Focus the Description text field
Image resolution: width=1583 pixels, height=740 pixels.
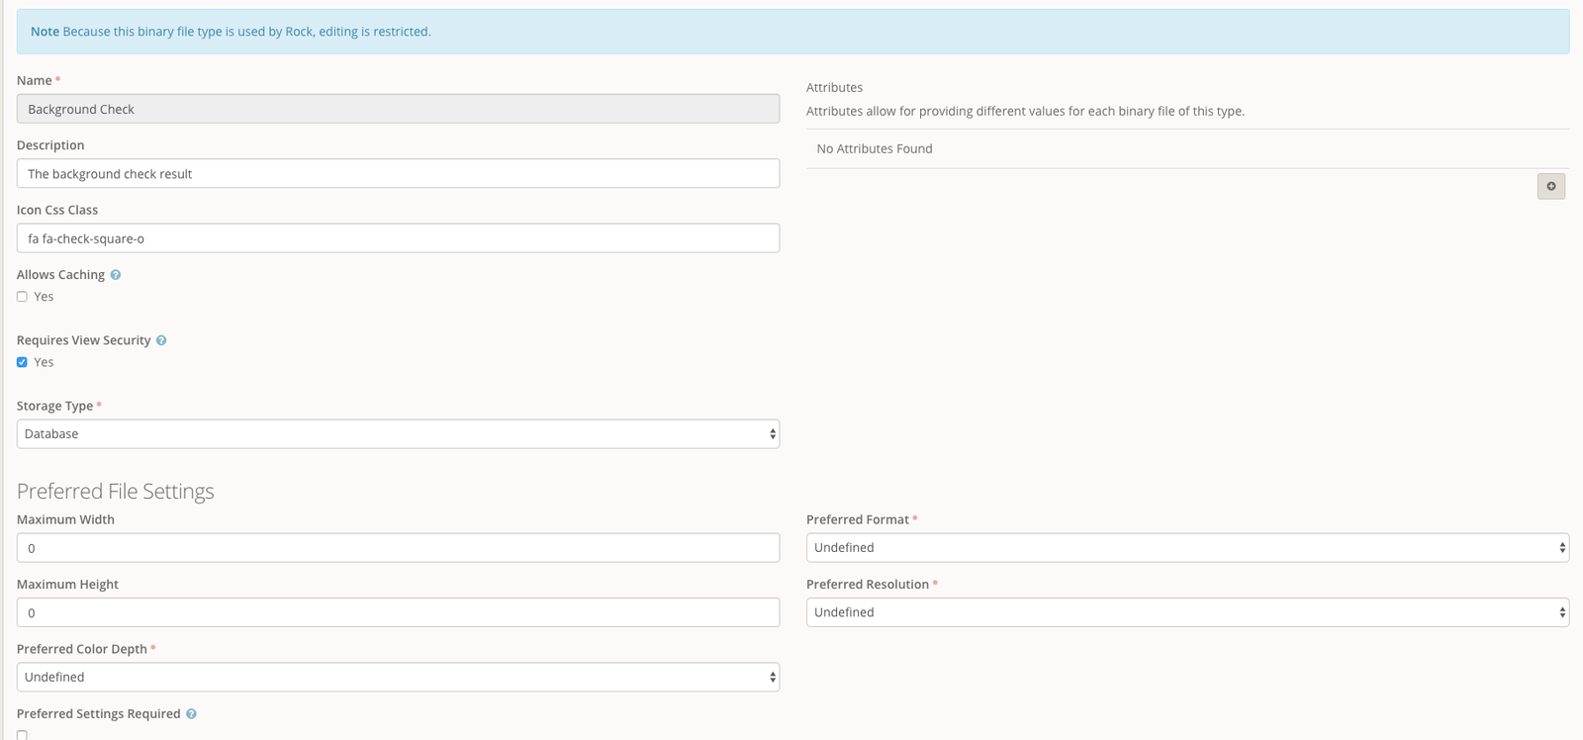pyautogui.click(x=398, y=174)
